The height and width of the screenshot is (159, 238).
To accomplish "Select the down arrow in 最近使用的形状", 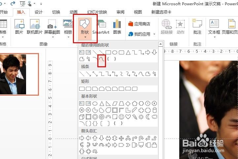I will (154, 52).
